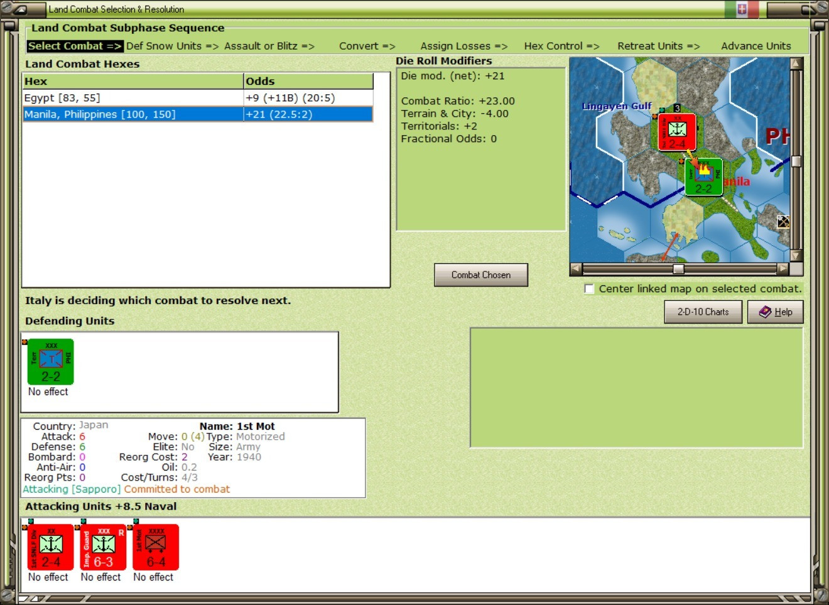This screenshot has width=829, height=605.
Task: Click the 'Attacking [Sapporo]' status text
Action: click(x=72, y=489)
